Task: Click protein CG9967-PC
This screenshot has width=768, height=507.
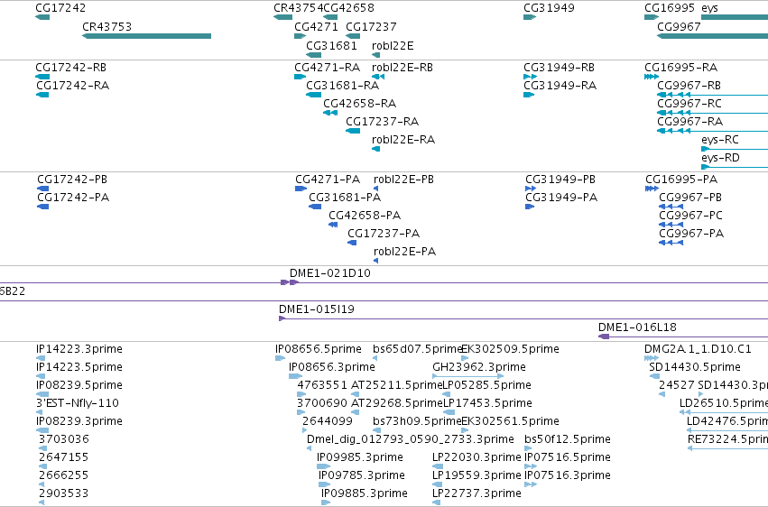Action: click(x=690, y=216)
